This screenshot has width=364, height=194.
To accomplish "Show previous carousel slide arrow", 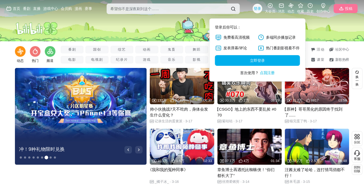I will click(x=128, y=150).
